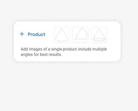
Task: Select the first cone placeholder image slot
Action: coord(62,35)
